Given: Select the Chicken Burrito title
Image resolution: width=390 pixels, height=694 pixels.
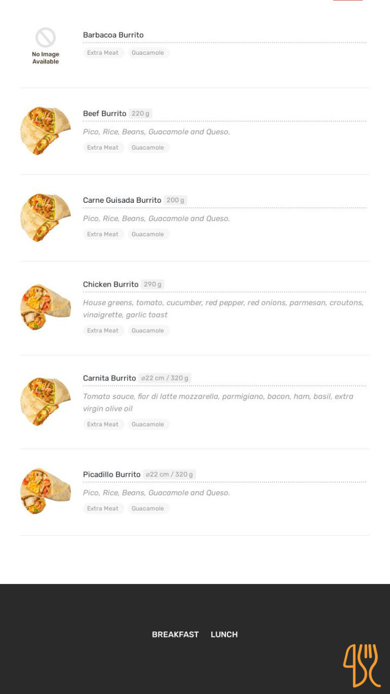Looking at the screenshot, I should pyautogui.click(x=110, y=285).
